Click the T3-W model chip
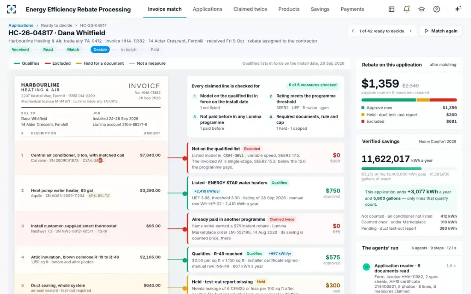 (102, 231)
